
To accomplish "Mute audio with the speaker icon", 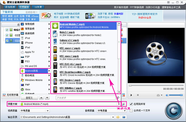I will pyautogui.click(x=167, y=95).
